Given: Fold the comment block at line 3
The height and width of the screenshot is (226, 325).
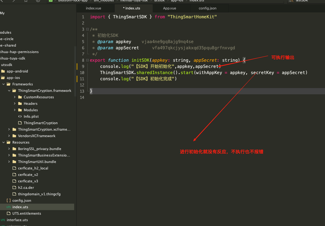Looking at the screenshot, I should 87,29.
